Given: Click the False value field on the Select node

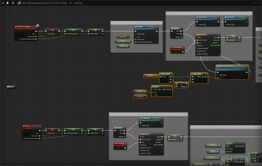Looking at the screenshot, I should (159, 89).
